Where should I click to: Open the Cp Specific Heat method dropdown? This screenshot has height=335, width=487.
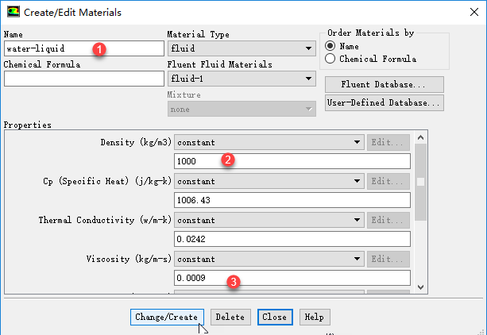pyautogui.click(x=269, y=181)
